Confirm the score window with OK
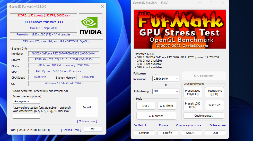 (93, 129)
